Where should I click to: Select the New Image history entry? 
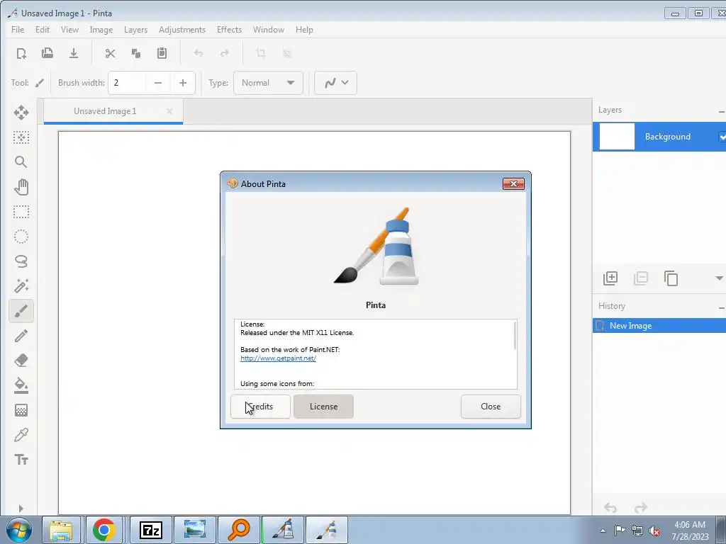[659, 326]
